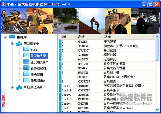This screenshot has width=161, height=114.
Task: Select the 召唤不同的赛车 function cell
Action: pos(114,64)
